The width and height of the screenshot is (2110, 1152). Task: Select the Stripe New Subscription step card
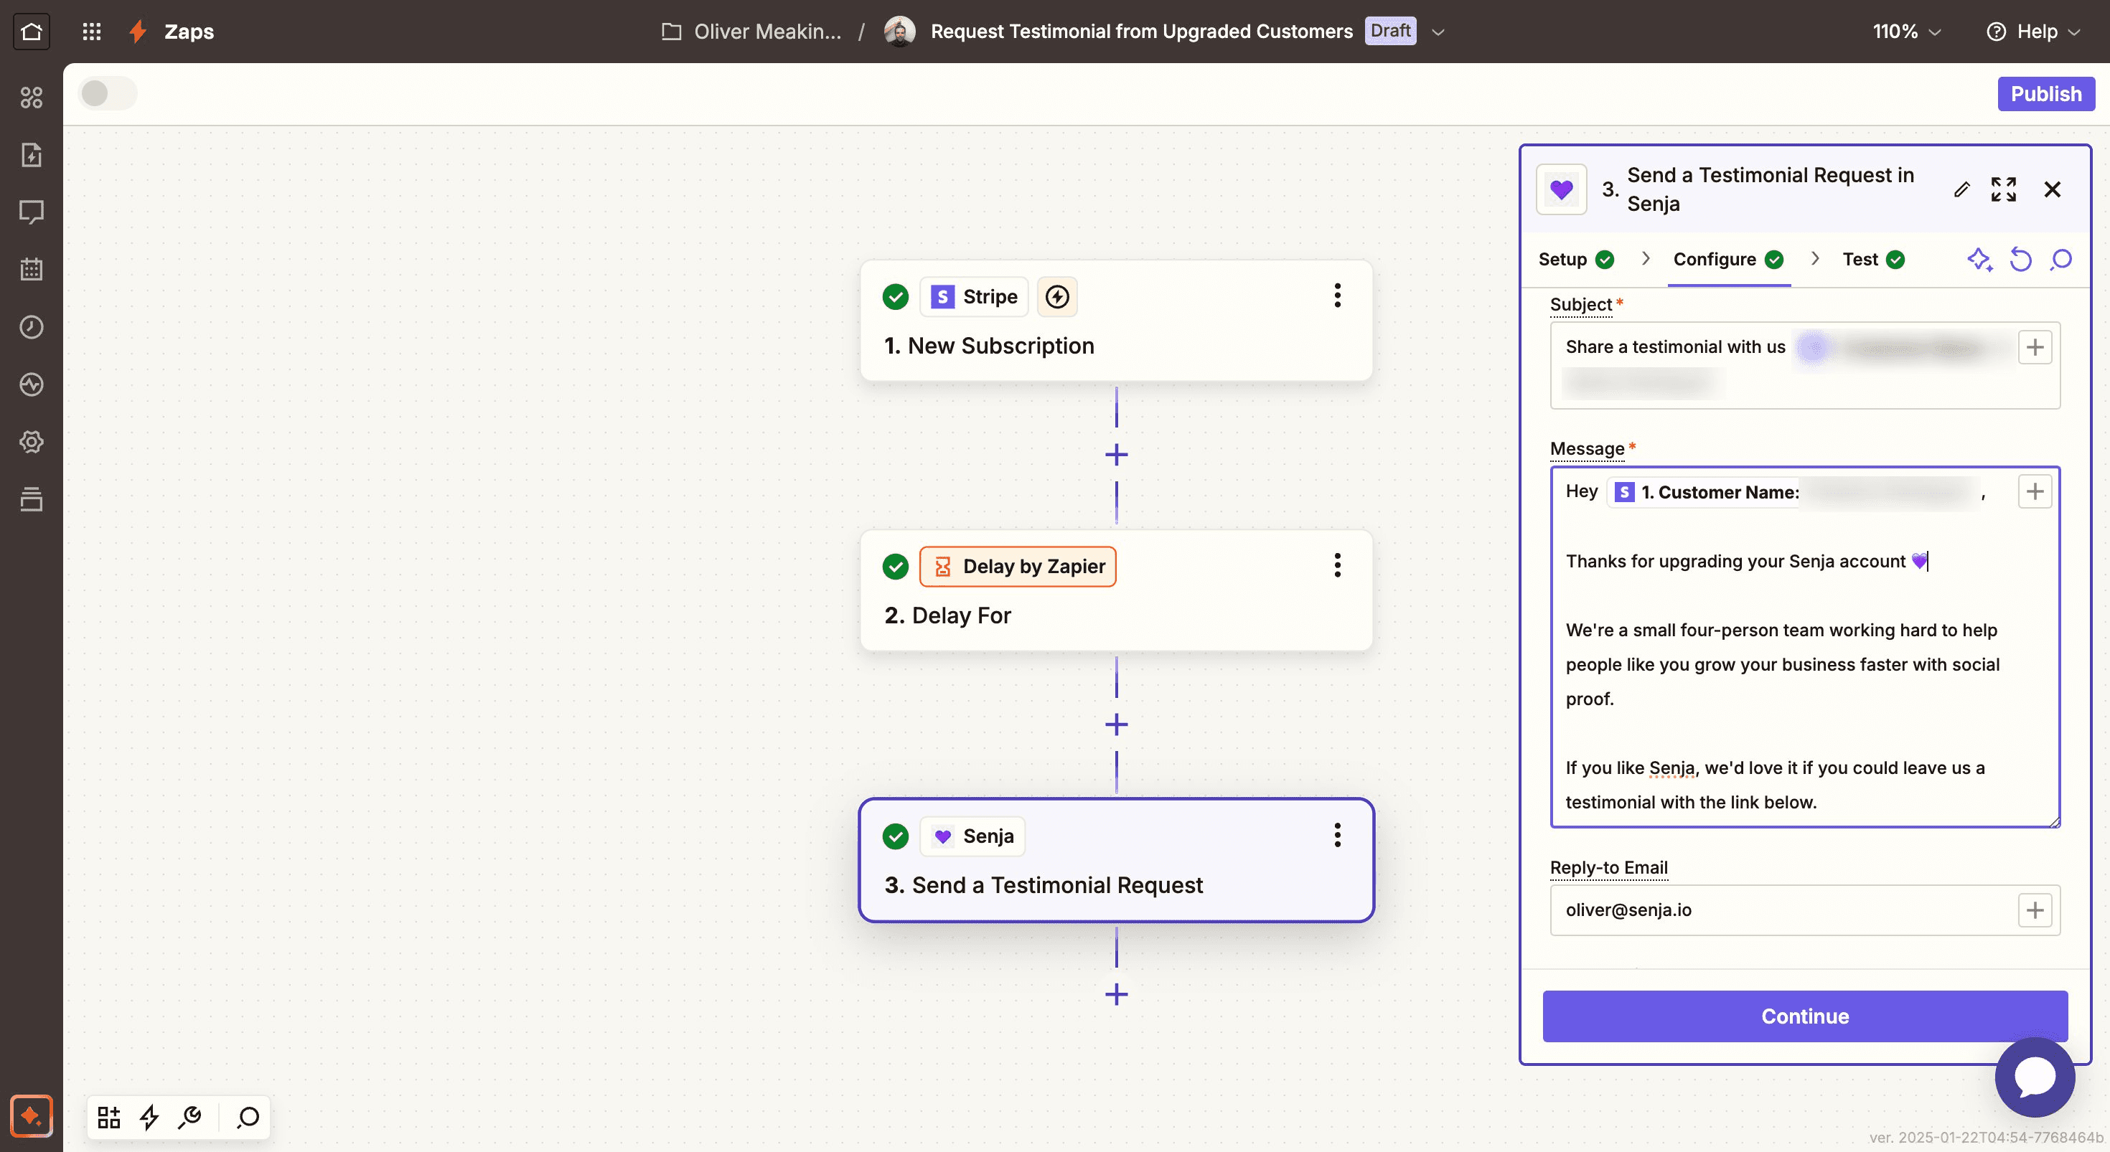tap(1117, 320)
